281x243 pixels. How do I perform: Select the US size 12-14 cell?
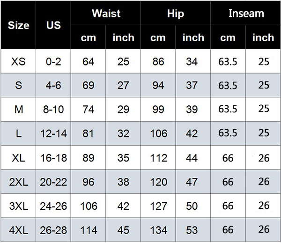53,134
